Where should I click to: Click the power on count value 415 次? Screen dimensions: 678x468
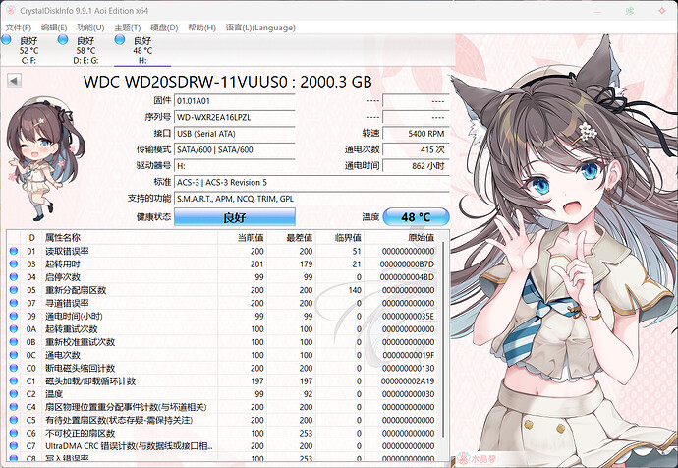[x=416, y=149]
